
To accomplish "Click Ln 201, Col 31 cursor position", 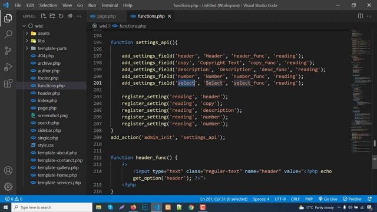I will pos(224,199).
